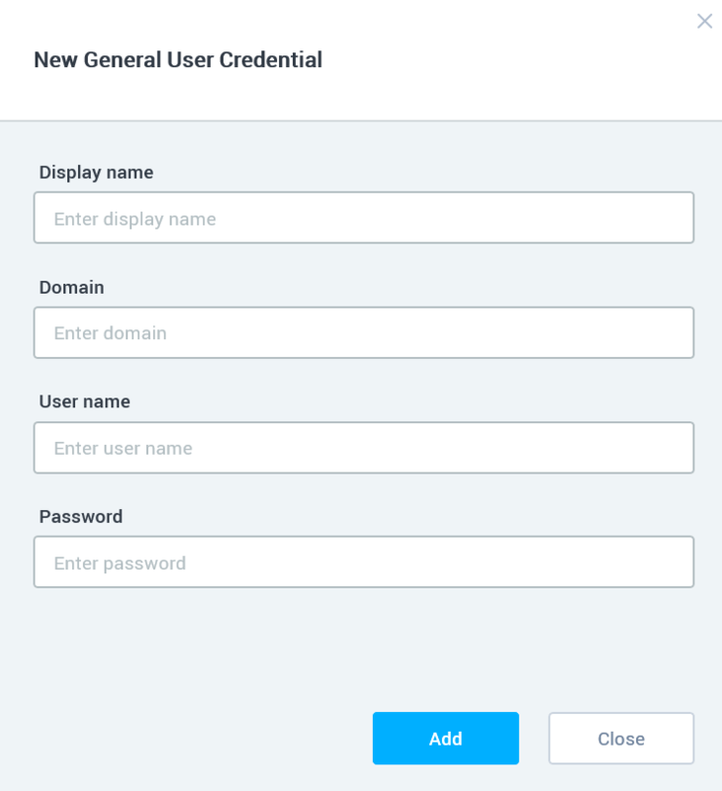Screen dimensions: 722x791
Task: Dismiss the dialog with the X icon
Action: (704, 21)
